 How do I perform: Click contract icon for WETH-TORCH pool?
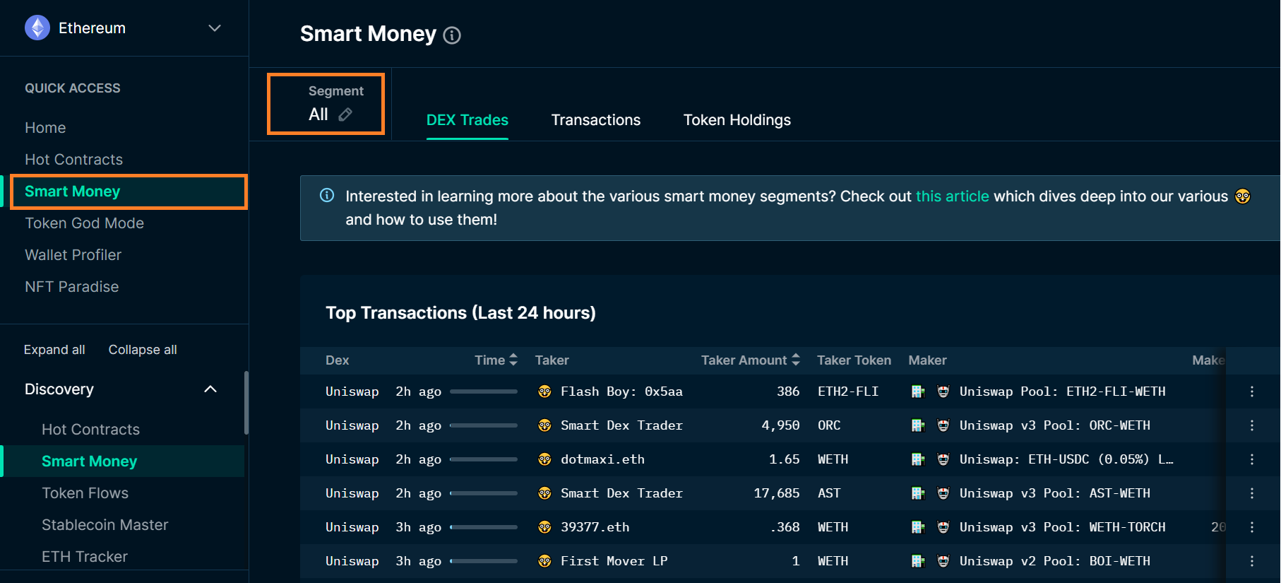[918, 527]
